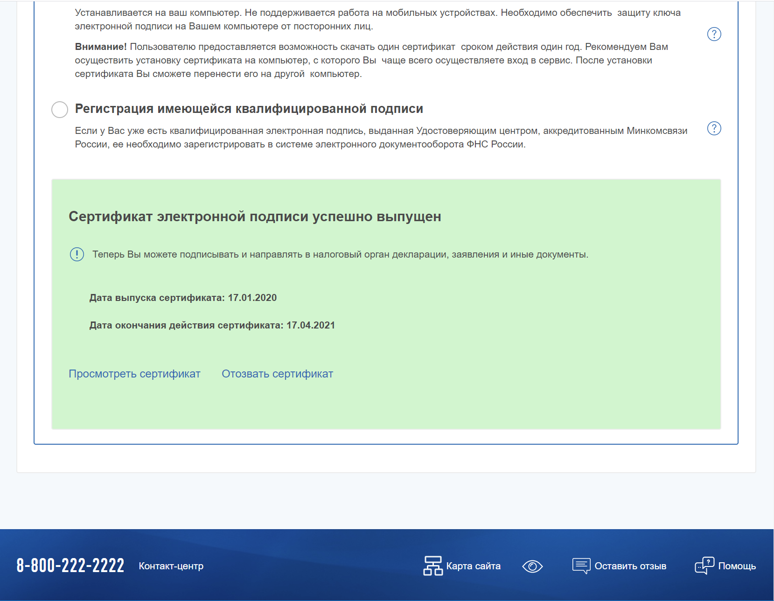Select the radio button for registering existing signature

pyautogui.click(x=60, y=110)
